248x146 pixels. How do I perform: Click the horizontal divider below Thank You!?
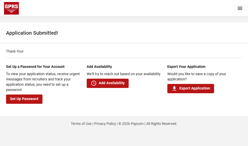coord(124,58)
